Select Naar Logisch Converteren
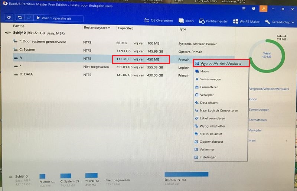This screenshot has height=191, width=297. coord(221,110)
